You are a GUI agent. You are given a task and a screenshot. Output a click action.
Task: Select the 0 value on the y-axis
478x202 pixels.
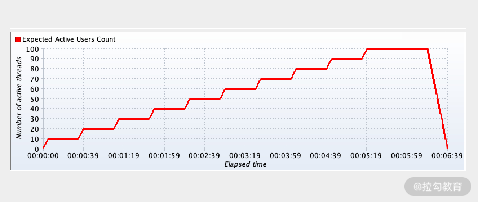tap(37, 149)
